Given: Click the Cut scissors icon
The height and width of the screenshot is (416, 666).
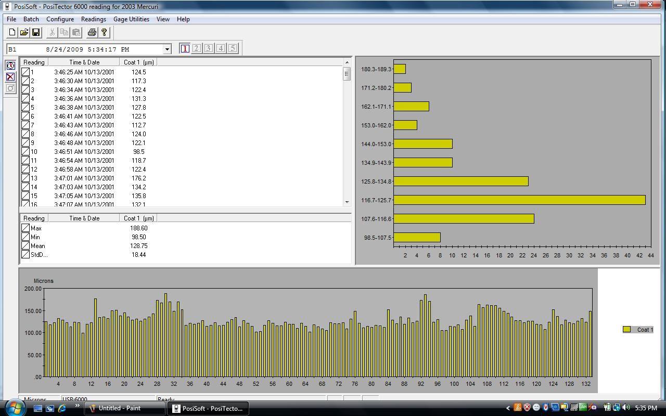Looking at the screenshot, I should (x=52, y=32).
